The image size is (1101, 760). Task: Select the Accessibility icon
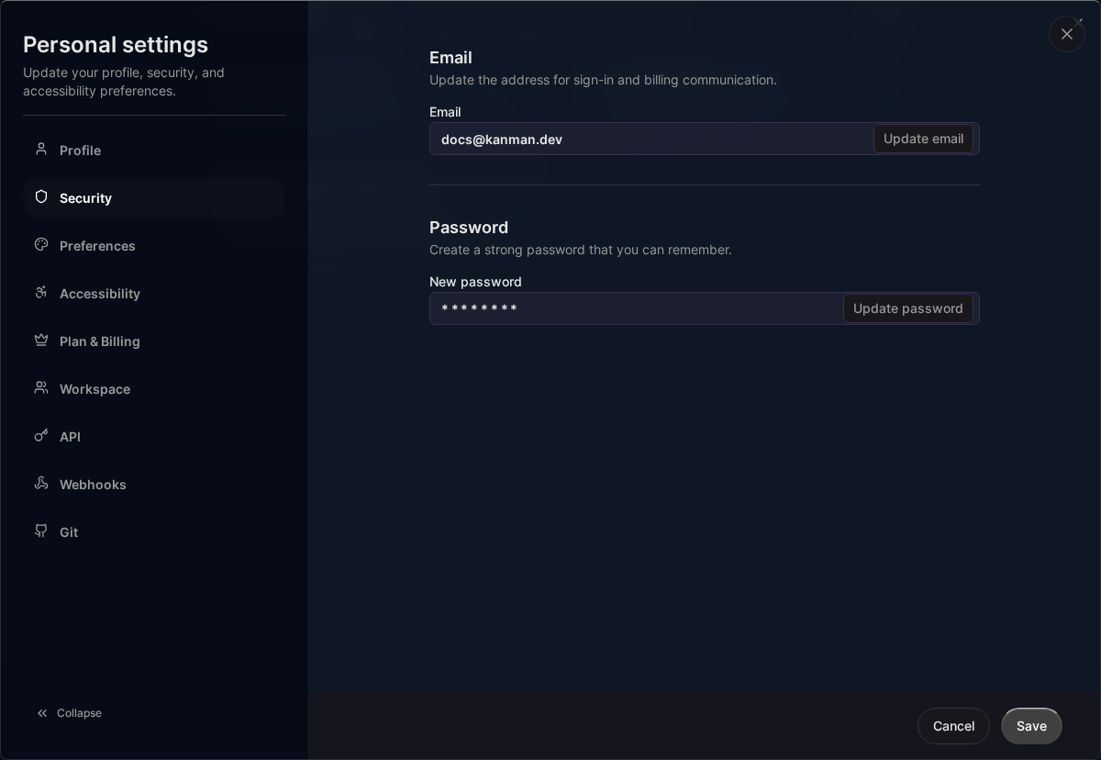click(41, 293)
